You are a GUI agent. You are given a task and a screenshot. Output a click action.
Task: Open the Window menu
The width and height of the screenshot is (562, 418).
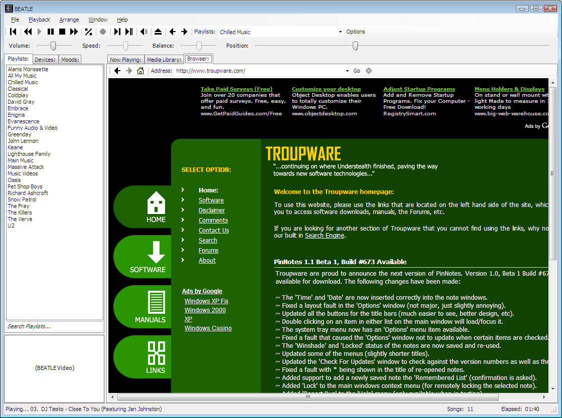[x=98, y=20]
